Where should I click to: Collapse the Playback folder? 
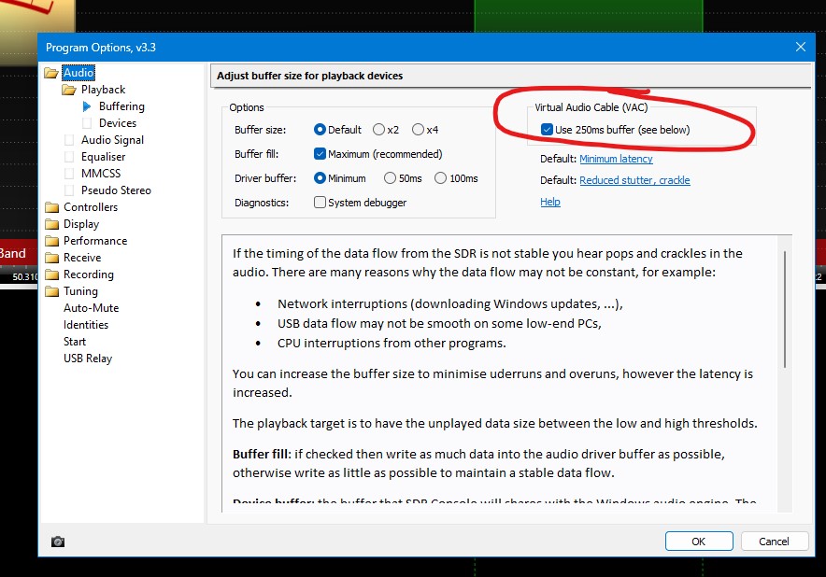(69, 90)
